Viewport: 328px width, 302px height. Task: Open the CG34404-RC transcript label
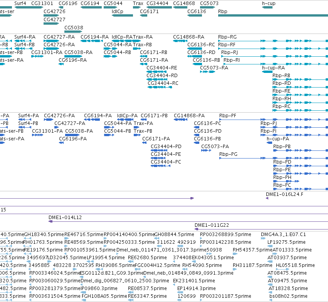(x=163, y=83)
